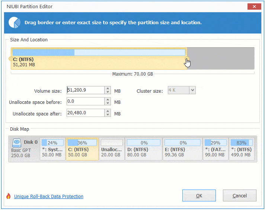Select the E: (NTFS) 99.36 GB partition

pyautogui.click(x=182, y=149)
